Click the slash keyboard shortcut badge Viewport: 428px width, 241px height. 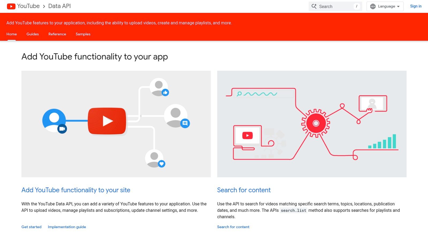357,6
